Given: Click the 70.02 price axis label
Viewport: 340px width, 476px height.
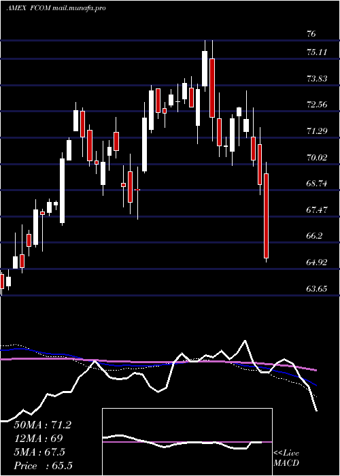Looking at the screenshot, I should tap(317, 157).
